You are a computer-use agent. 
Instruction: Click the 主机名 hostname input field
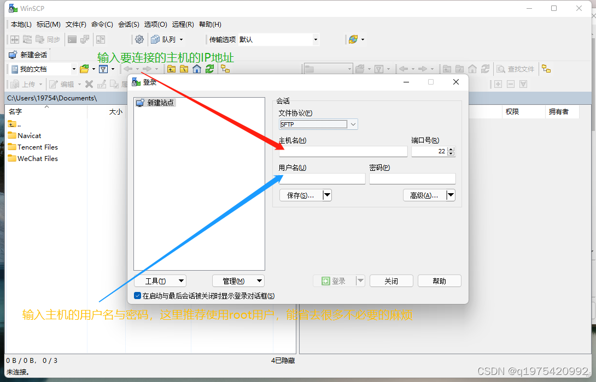pyautogui.click(x=343, y=152)
